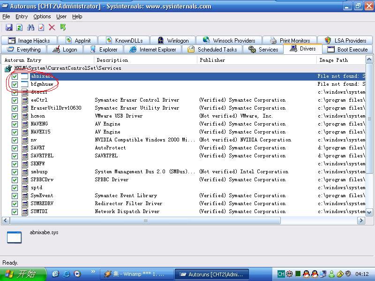Switch to the Image Hijacks tab

[29, 40]
